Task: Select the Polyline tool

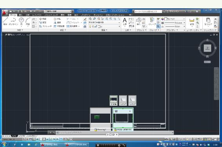Action: (13, 22)
